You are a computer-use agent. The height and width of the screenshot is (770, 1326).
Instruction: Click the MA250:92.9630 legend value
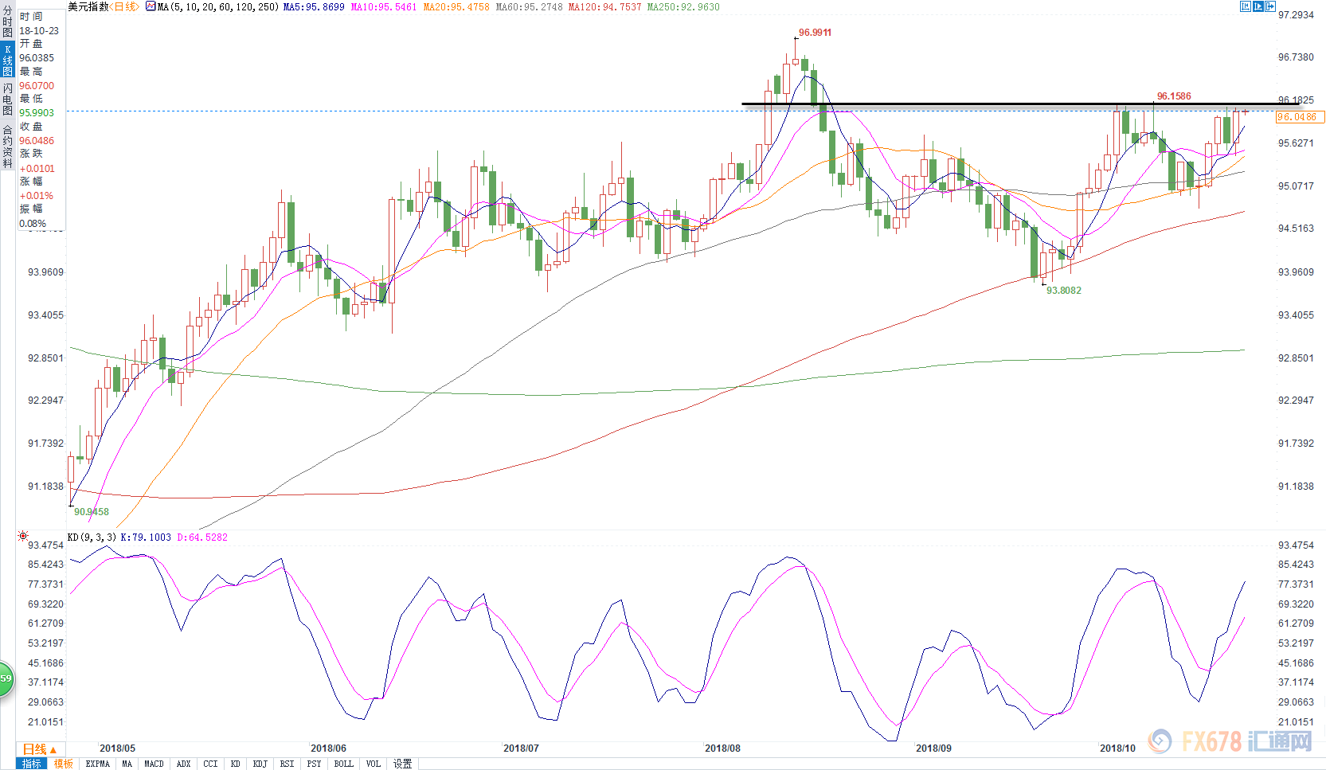(683, 6)
